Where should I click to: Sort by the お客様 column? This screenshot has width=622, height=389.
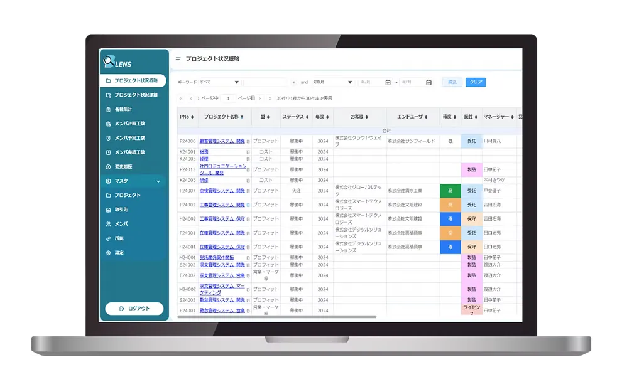(359, 117)
